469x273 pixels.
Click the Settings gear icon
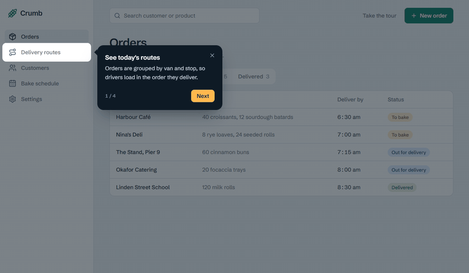click(13, 99)
